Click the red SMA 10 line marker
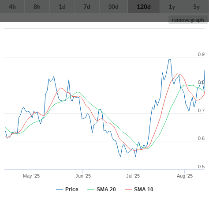This screenshot has width=209, height=201. tap(128, 190)
